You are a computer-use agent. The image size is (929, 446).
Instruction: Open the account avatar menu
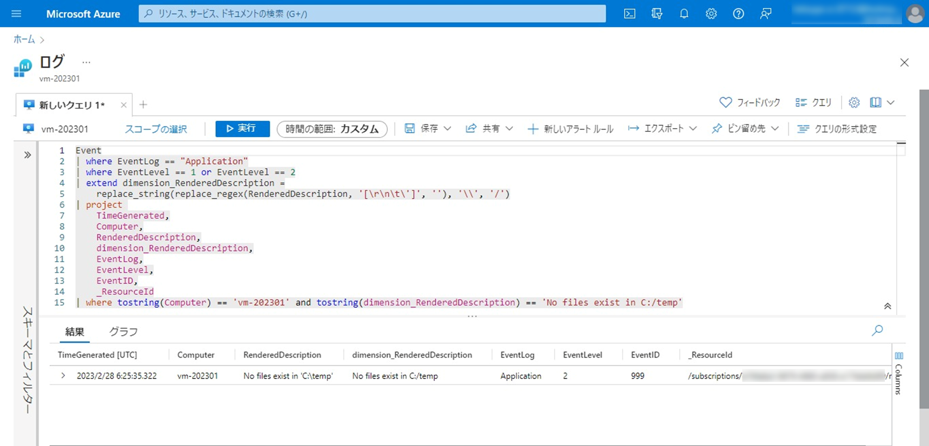click(915, 14)
